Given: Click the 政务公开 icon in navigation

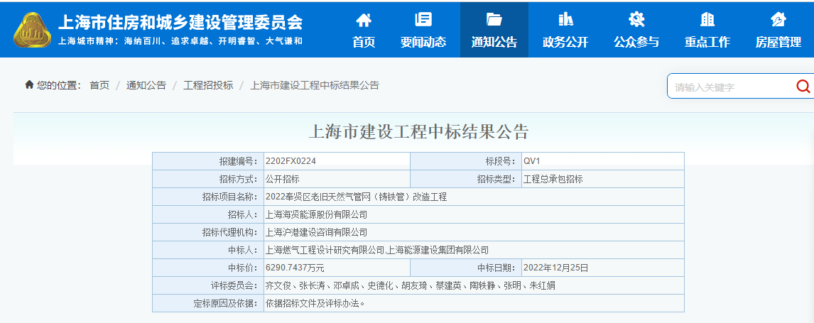Looking at the screenshot, I should (565, 20).
